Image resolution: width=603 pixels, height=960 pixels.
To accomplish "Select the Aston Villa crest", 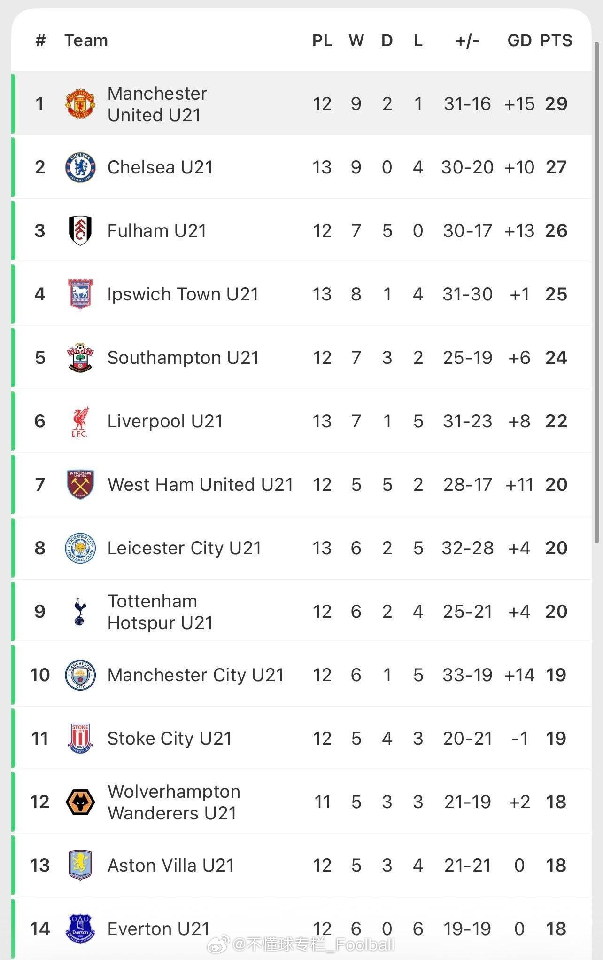I will tap(80, 866).
